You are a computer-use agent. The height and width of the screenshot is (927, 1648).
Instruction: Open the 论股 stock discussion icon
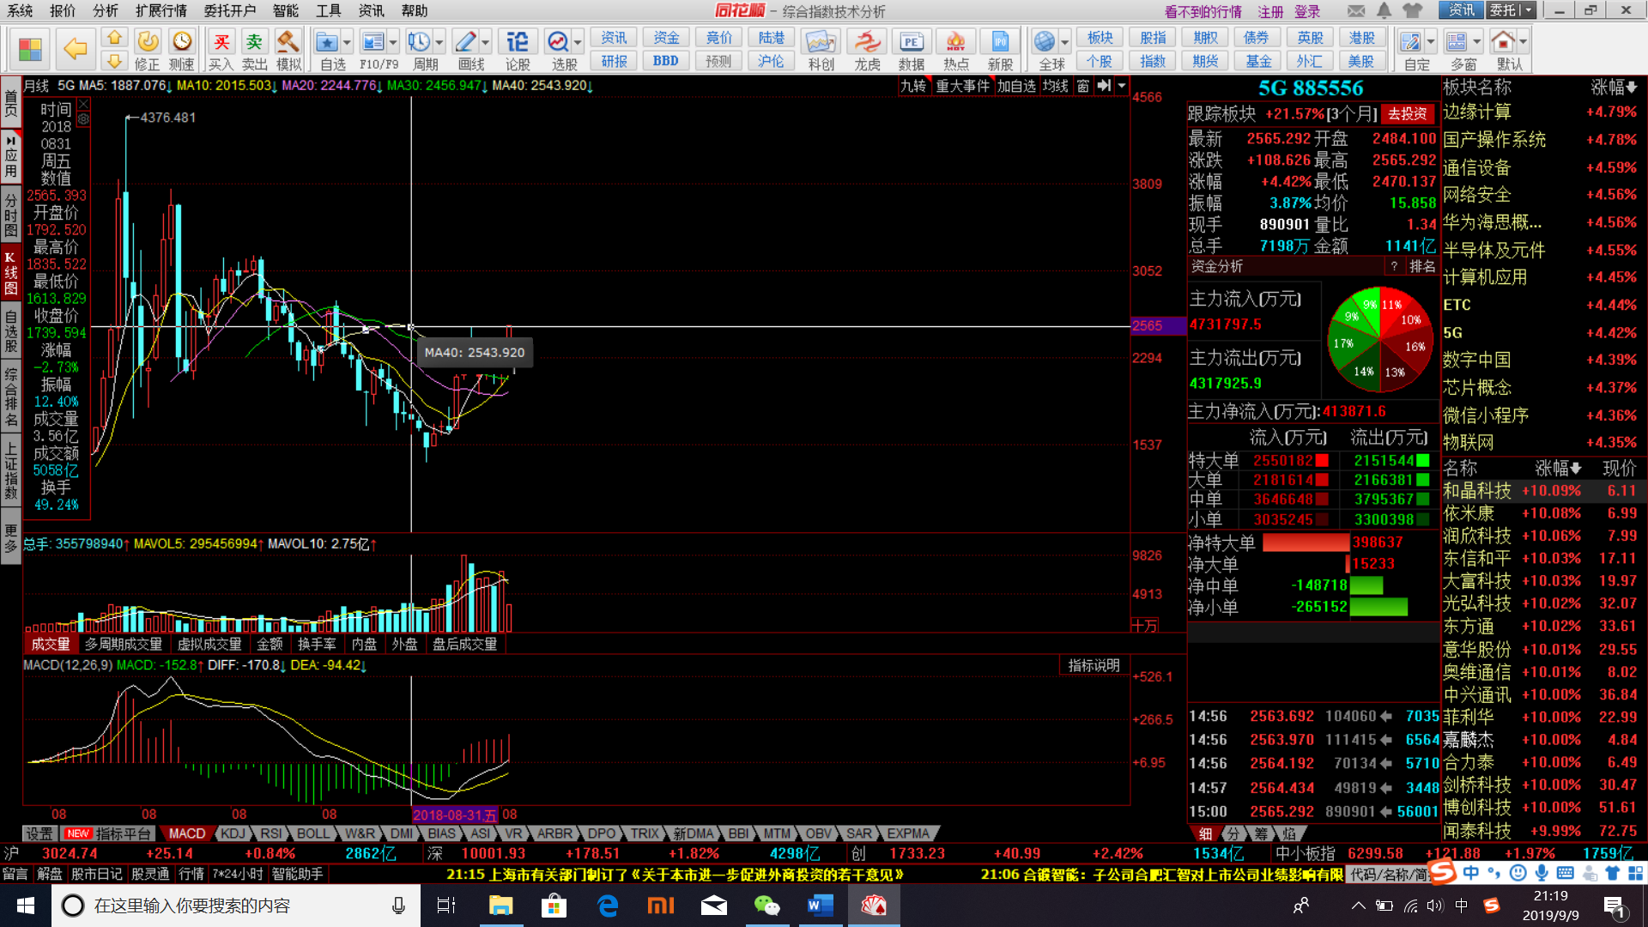pos(518,50)
